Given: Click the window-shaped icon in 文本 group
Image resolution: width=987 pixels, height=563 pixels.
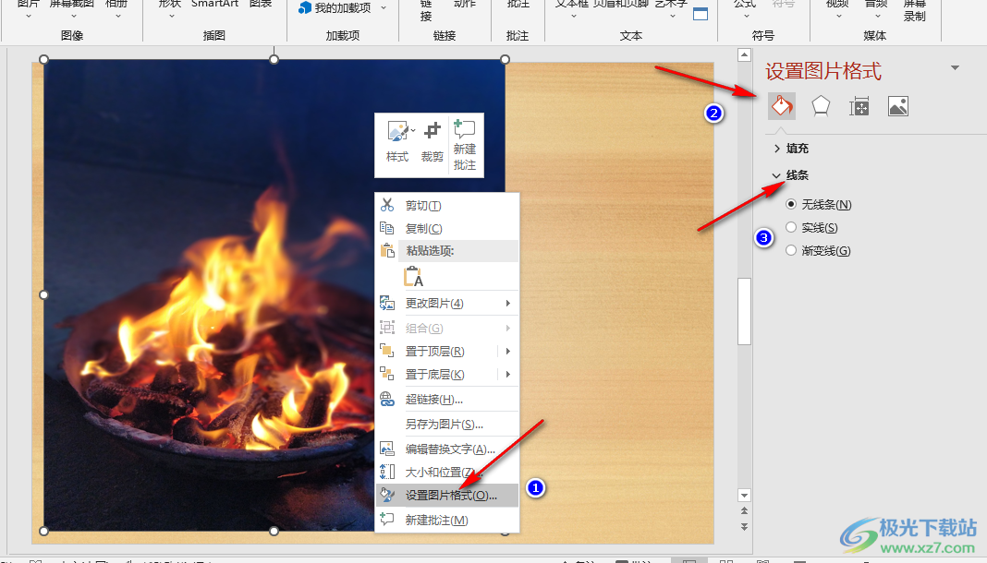Looking at the screenshot, I should (700, 14).
